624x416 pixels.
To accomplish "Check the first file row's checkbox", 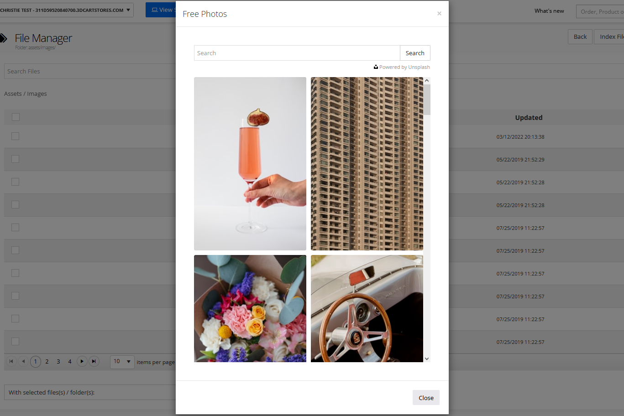I will tap(16, 136).
